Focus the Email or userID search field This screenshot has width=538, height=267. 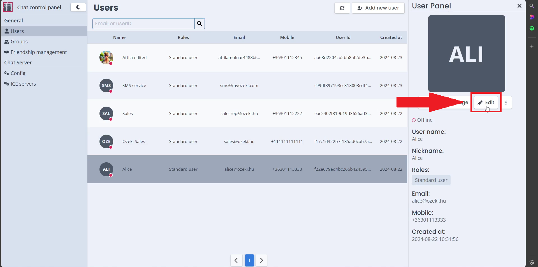[x=143, y=24]
